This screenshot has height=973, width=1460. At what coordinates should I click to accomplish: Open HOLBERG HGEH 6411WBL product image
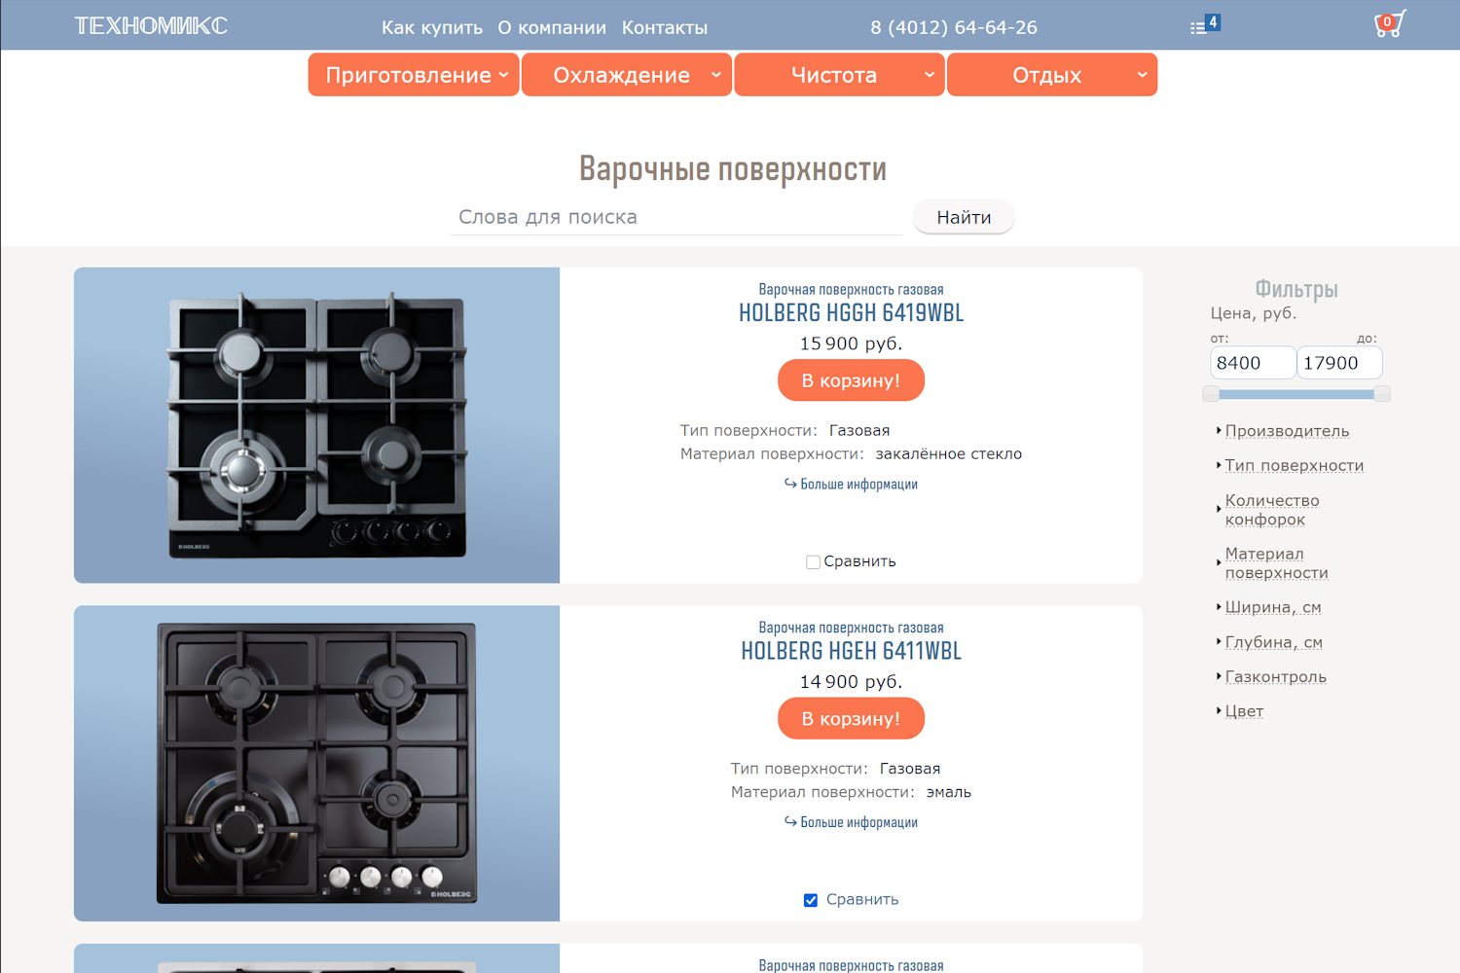pos(316,764)
